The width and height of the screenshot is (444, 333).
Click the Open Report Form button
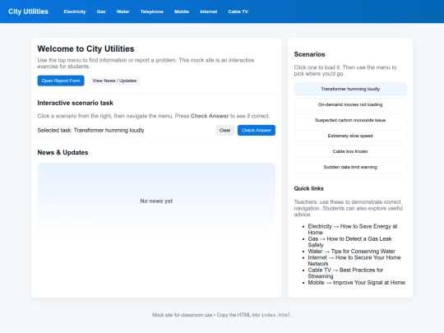pyautogui.click(x=61, y=81)
